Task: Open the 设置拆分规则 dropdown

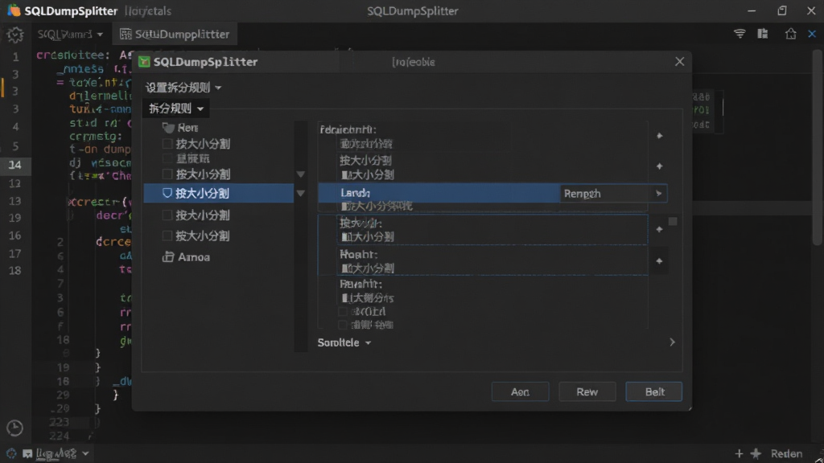Action: (183, 88)
